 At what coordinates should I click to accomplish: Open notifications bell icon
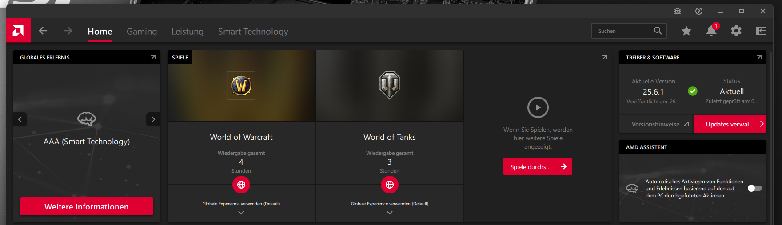(x=711, y=31)
